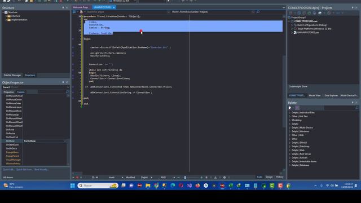Click the zoom out minus icon

pyautogui.click(x=179, y=178)
